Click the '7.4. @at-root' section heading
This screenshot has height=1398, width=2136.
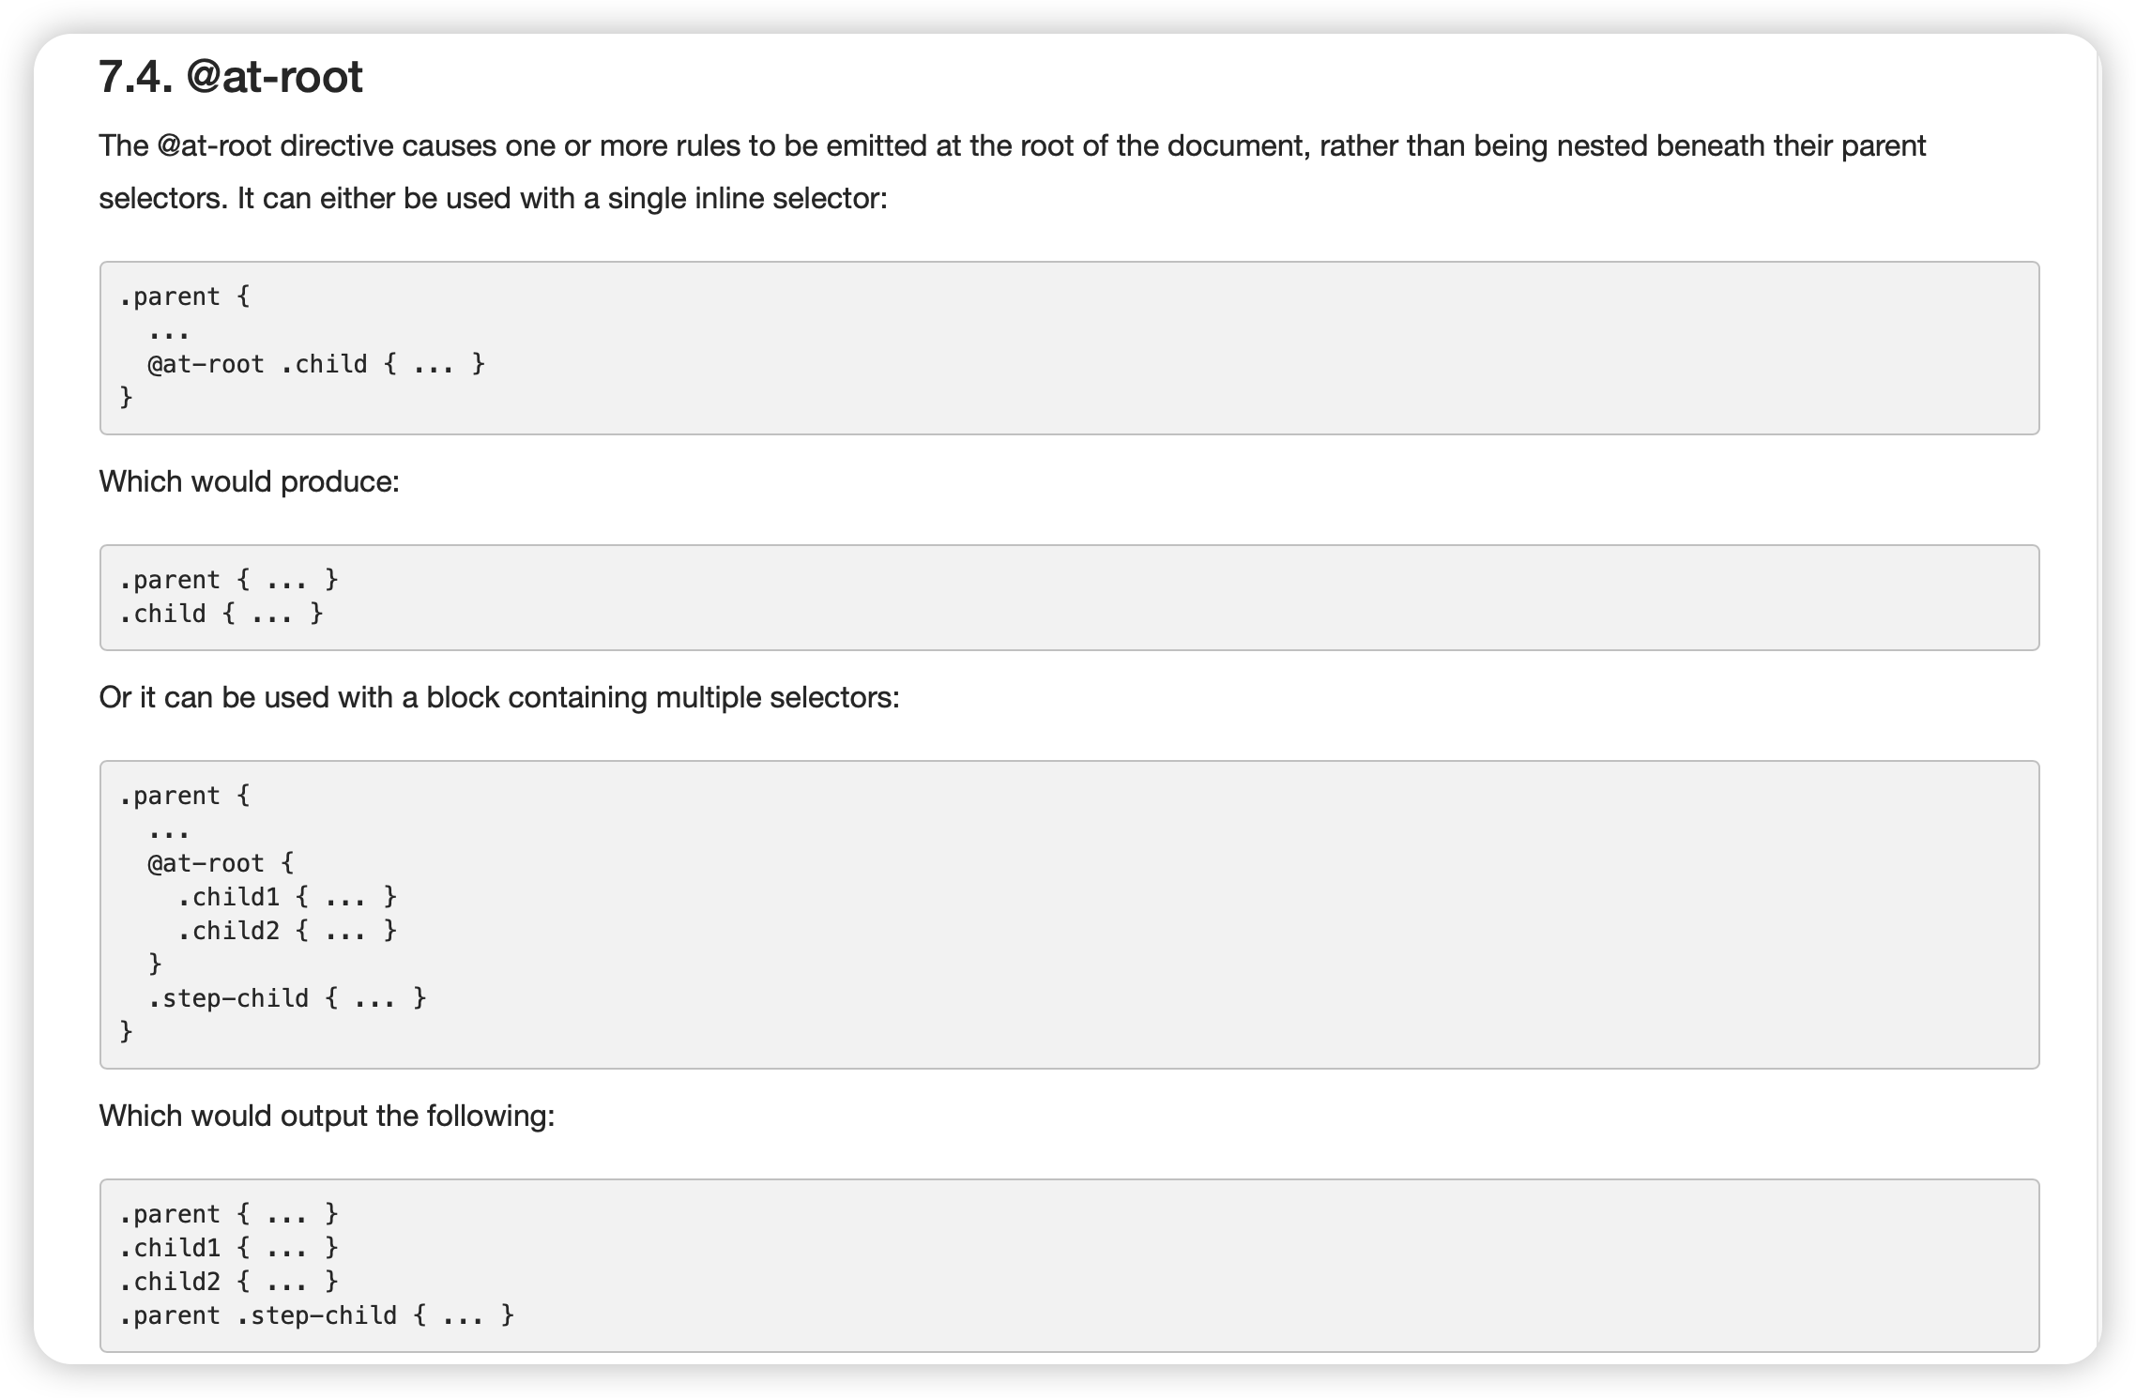[231, 76]
